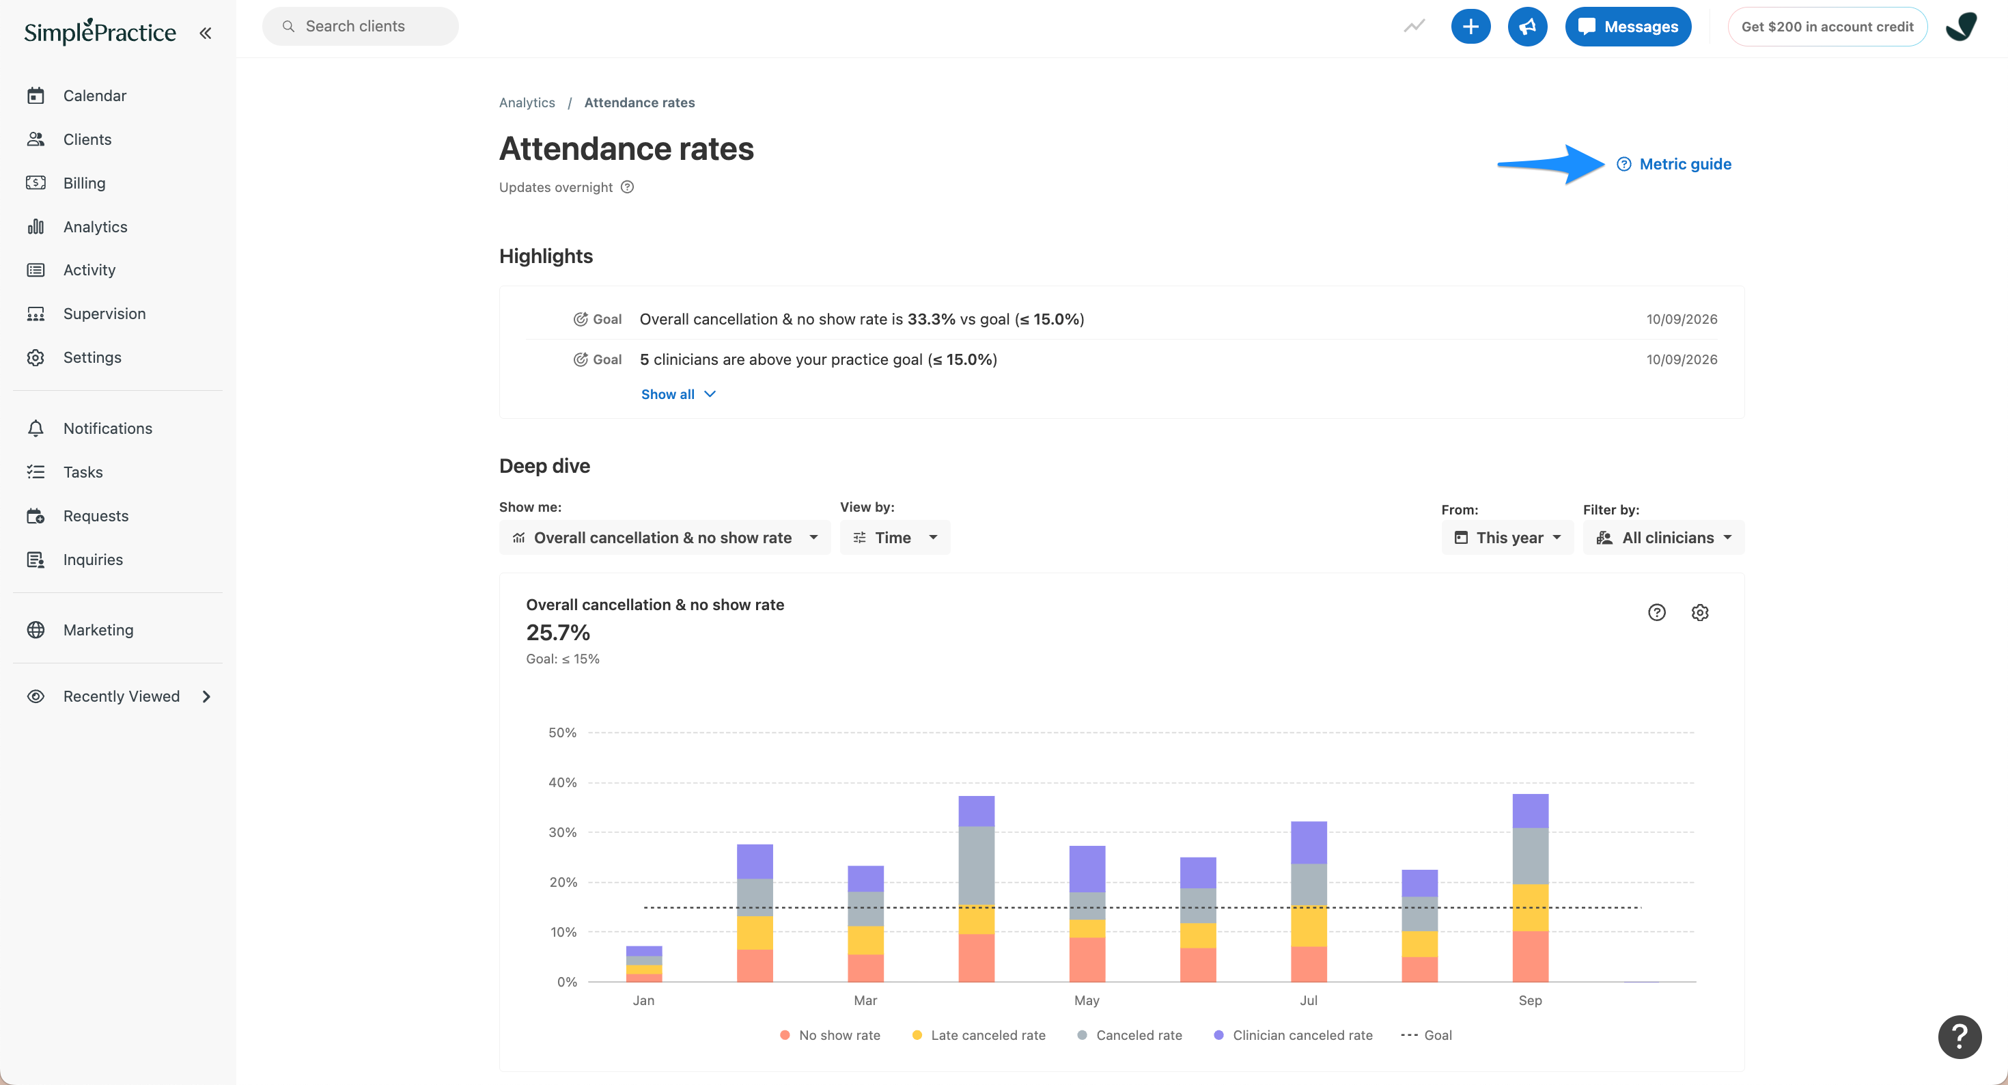
Task: Click the blue plus create button
Action: [1470, 27]
